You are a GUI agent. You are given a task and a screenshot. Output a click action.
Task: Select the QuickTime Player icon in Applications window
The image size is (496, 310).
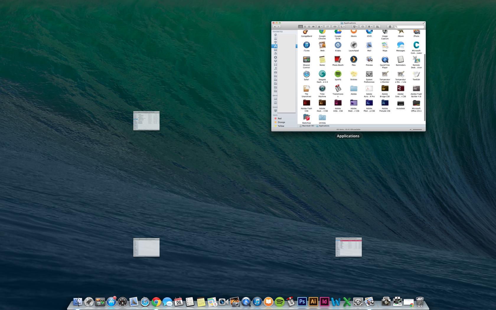tap(385, 60)
